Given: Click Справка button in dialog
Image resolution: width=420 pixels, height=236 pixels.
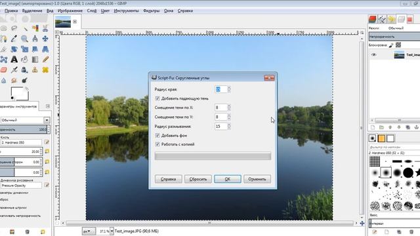Looking at the screenshot, I should pyautogui.click(x=168, y=179).
